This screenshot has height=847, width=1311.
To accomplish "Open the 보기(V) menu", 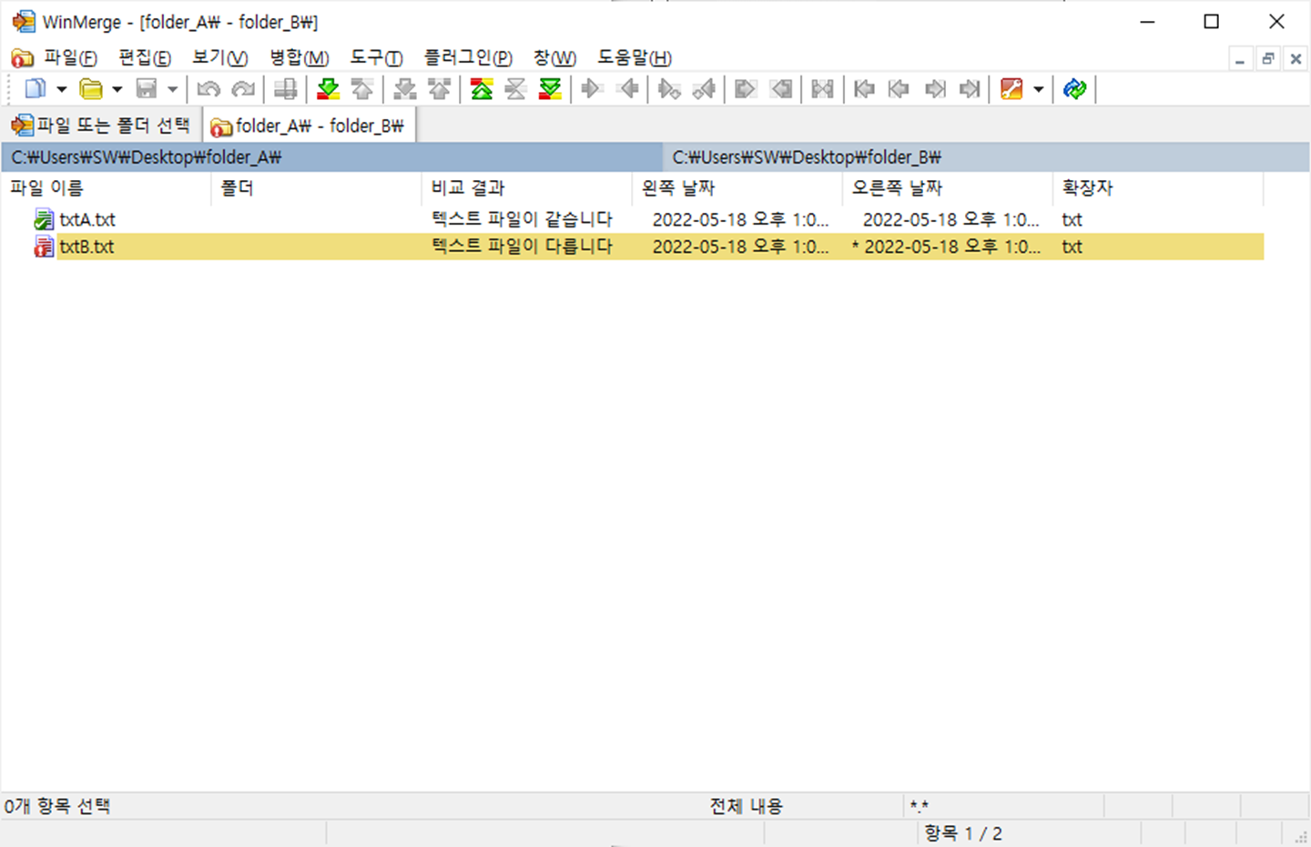I will coord(220,58).
